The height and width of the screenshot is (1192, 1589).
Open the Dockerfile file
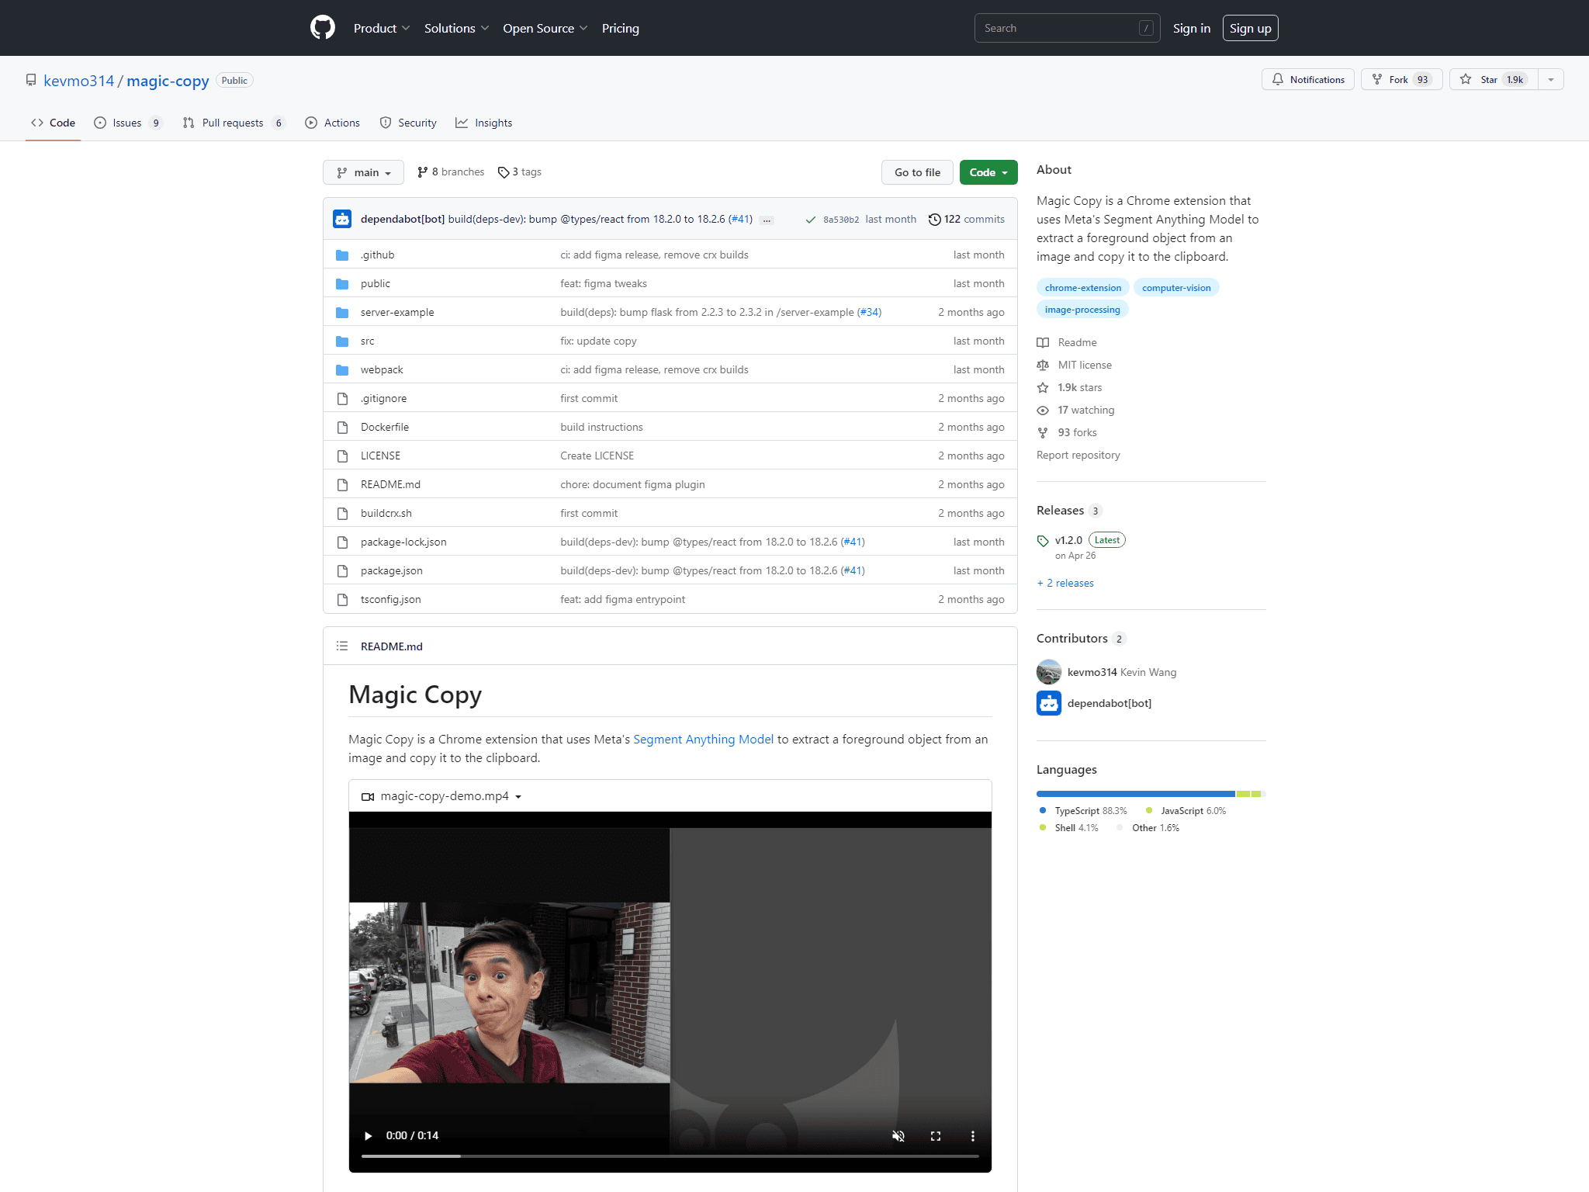click(x=385, y=427)
